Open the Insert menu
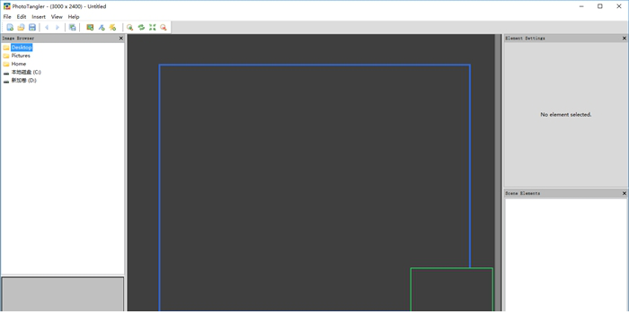The height and width of the screenshot is (323, 629). tap(39, 17)
